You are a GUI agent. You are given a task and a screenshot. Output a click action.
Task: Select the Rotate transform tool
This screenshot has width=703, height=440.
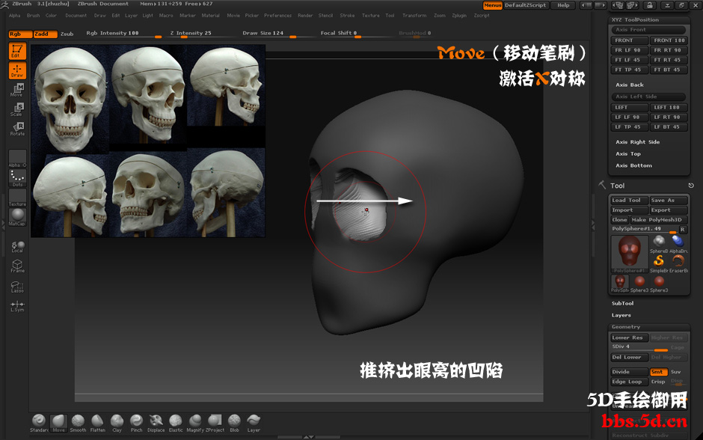tap(17, 129)
